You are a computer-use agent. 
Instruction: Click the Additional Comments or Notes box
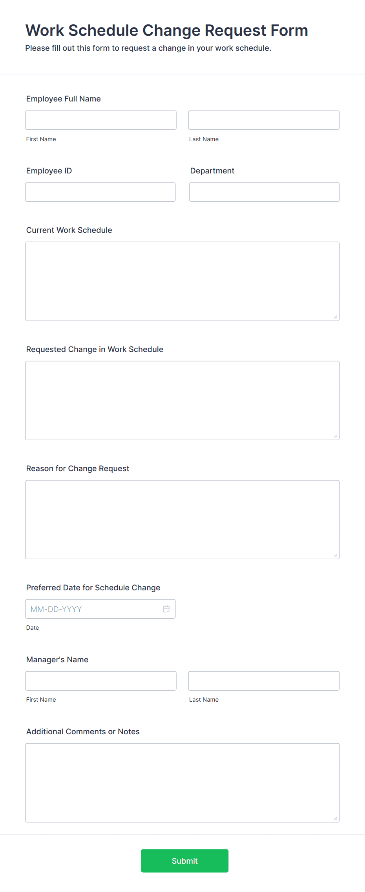(x=182, y=783)
